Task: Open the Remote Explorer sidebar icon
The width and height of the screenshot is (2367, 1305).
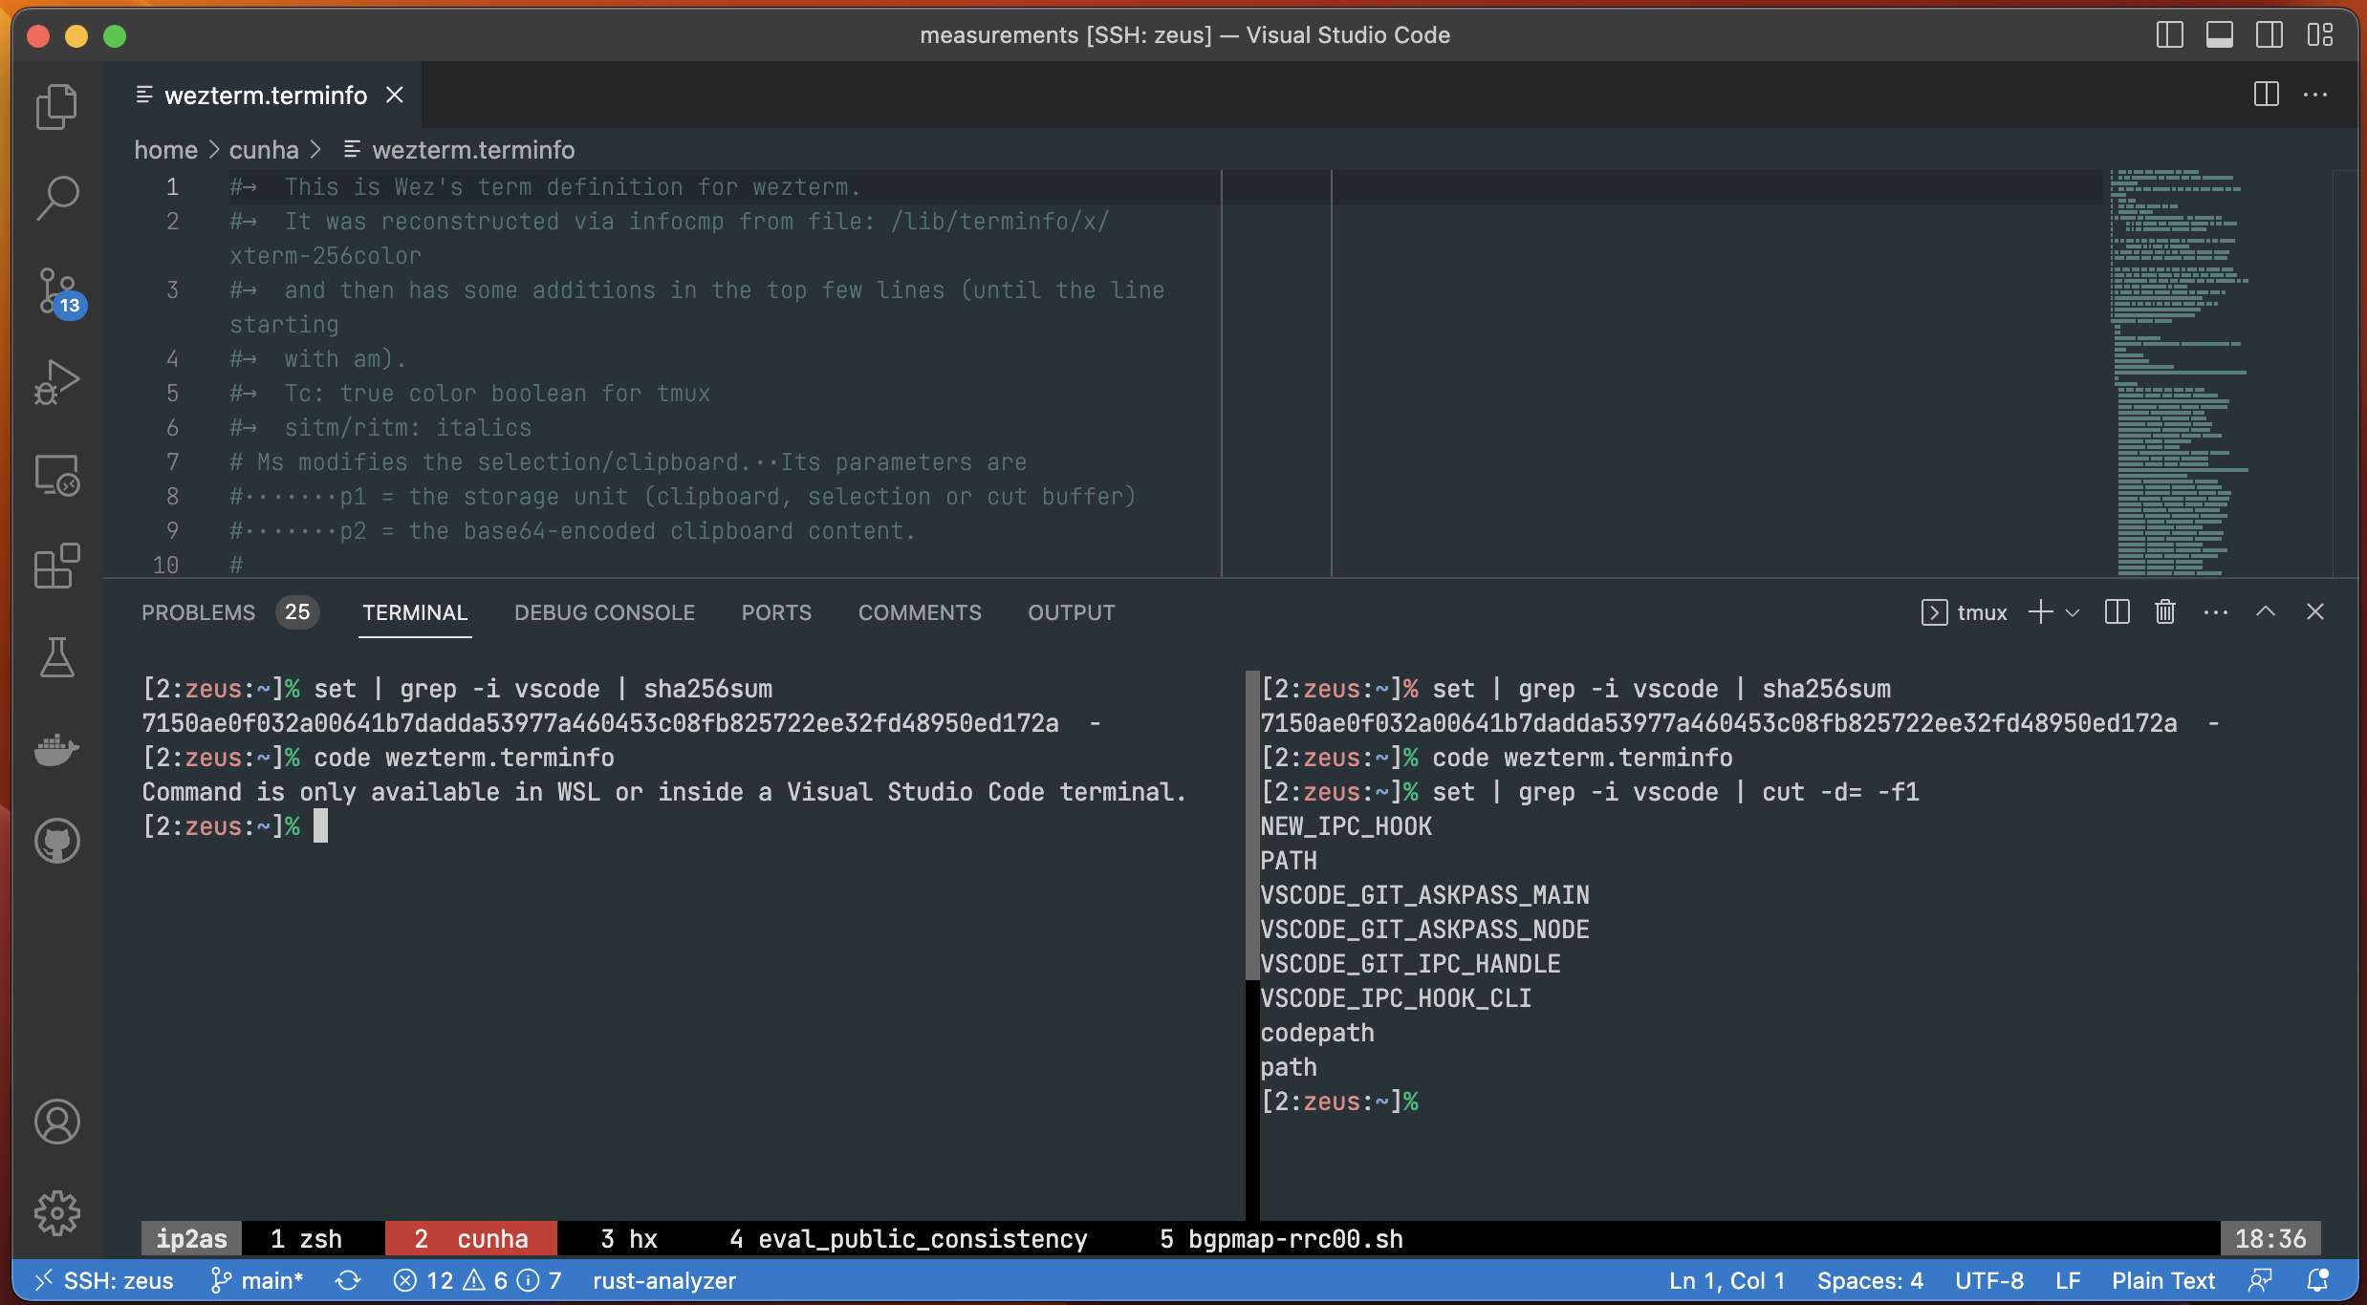Action: 55,475
